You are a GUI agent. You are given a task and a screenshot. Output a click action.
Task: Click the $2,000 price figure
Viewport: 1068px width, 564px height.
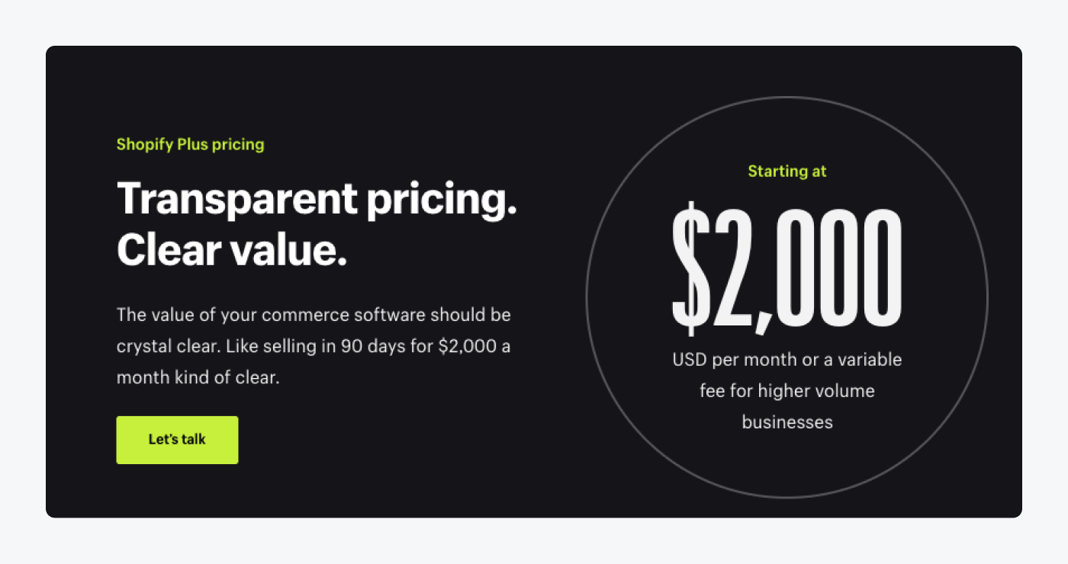787,268
